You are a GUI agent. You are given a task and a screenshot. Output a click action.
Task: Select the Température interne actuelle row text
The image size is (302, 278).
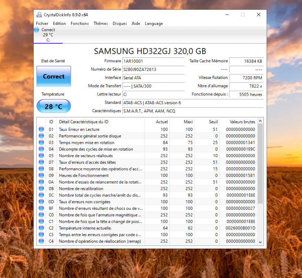85,228
